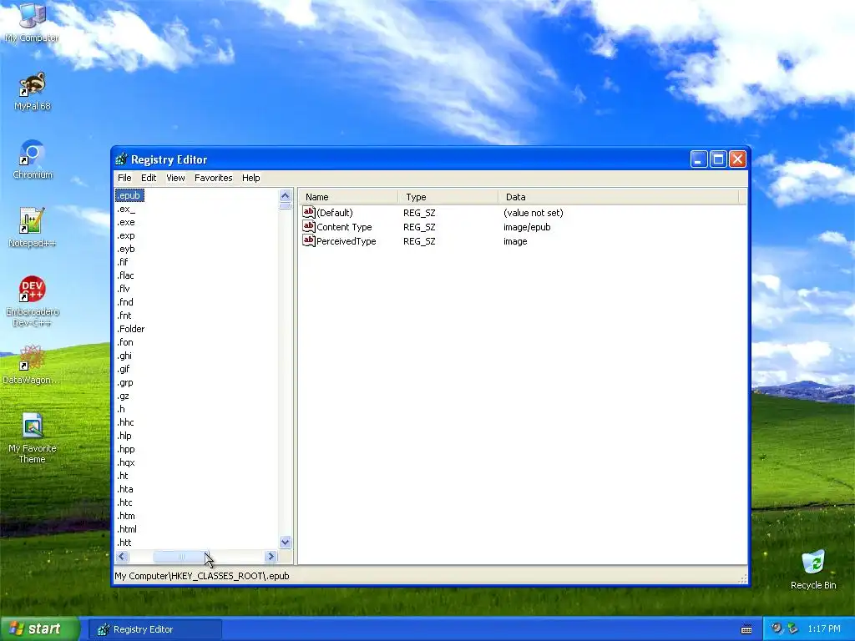Select the .hta key
855x641 pixels.
pos(125,489)
